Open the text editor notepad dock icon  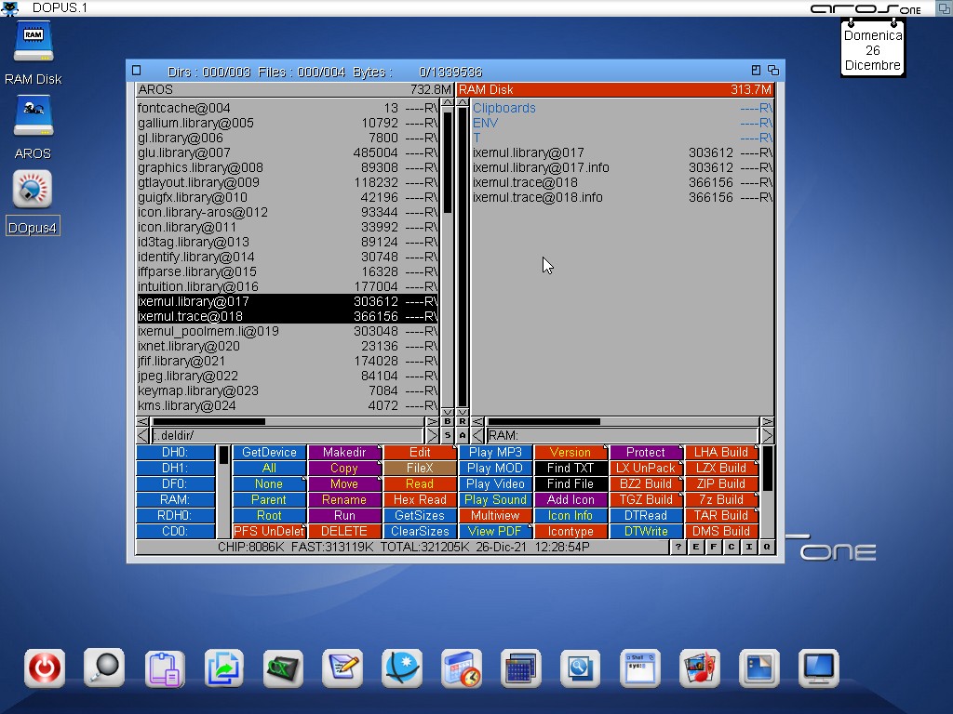coord(342,668)
